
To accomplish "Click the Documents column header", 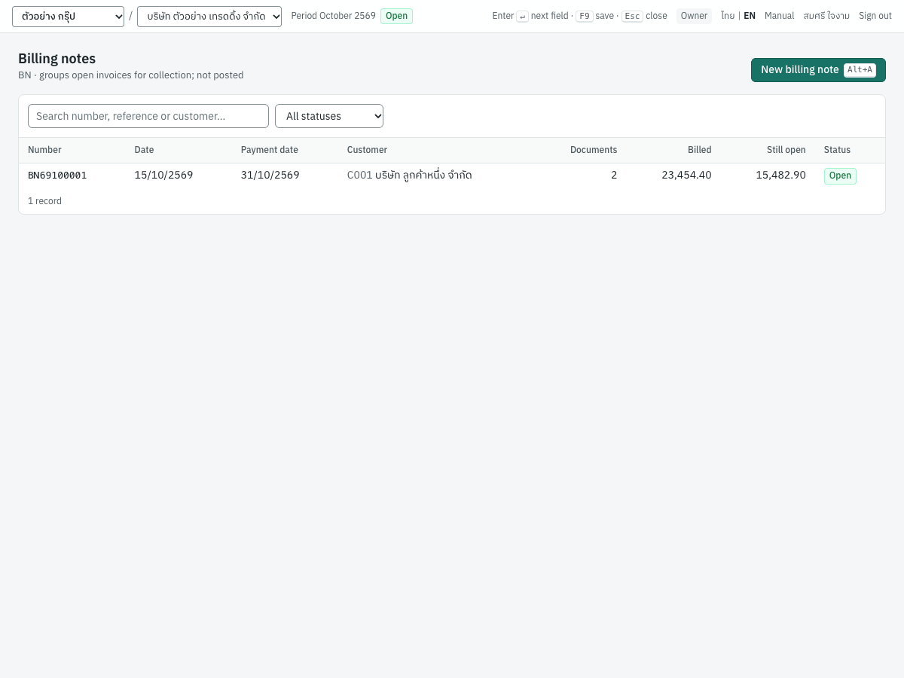I will pyautogui.click(x=594, y=150).
